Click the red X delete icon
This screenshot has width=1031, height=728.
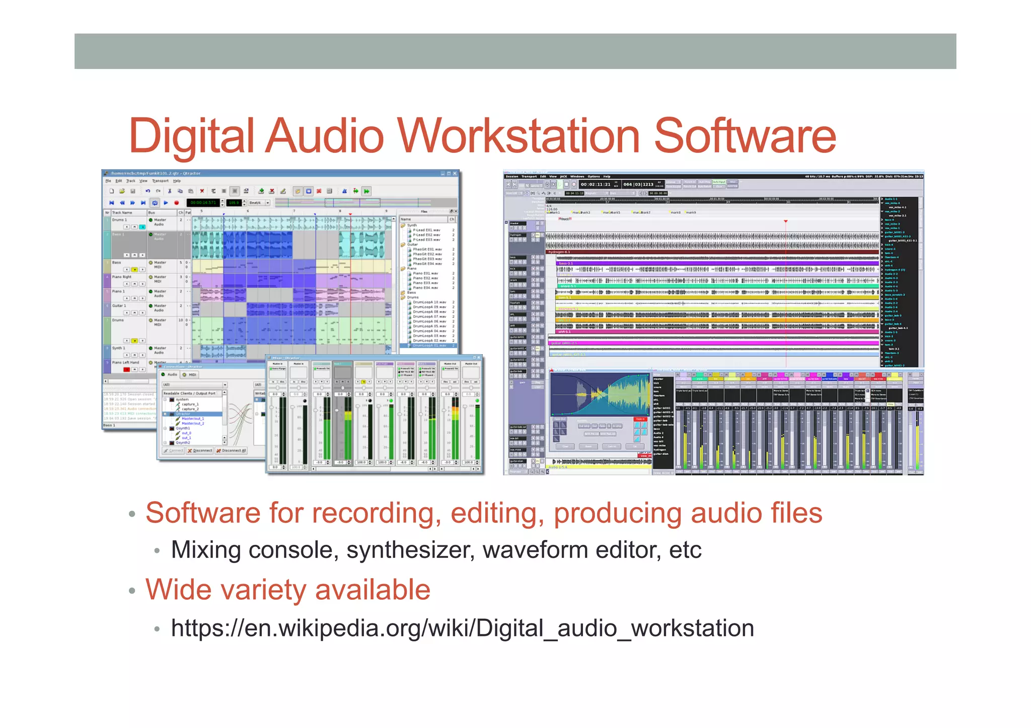[x=202, y=191]
